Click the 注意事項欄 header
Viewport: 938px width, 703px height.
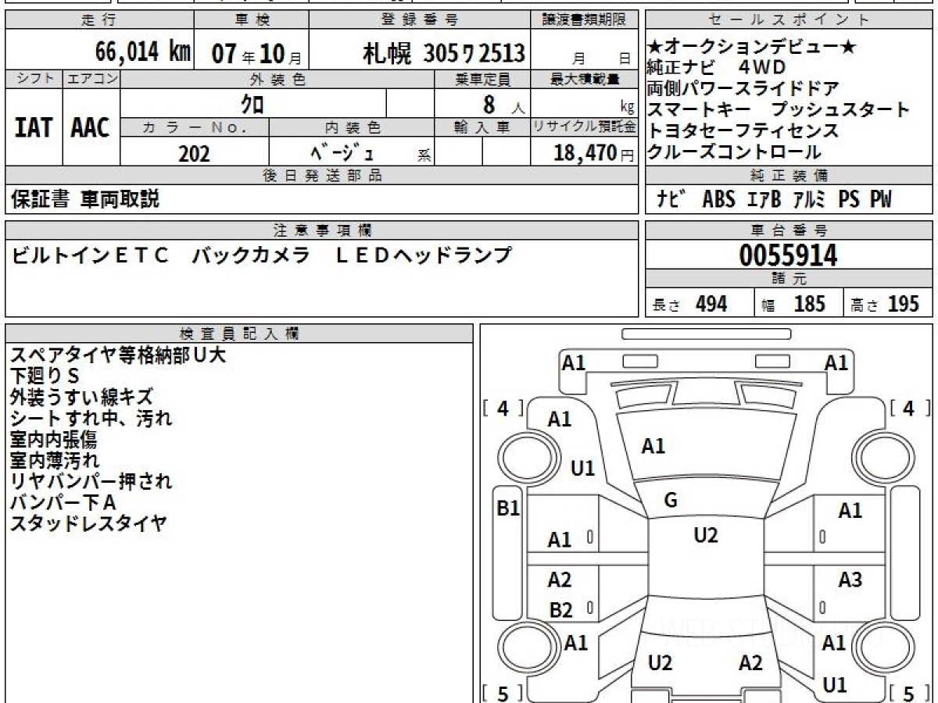pyautogui.click(x=321, y=230)
